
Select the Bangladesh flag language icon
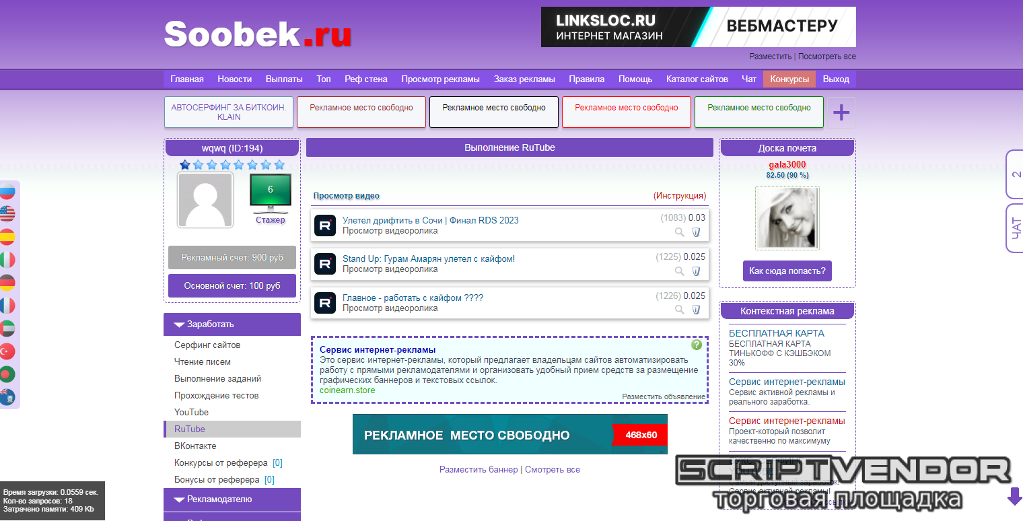click(x=7, y=374)
